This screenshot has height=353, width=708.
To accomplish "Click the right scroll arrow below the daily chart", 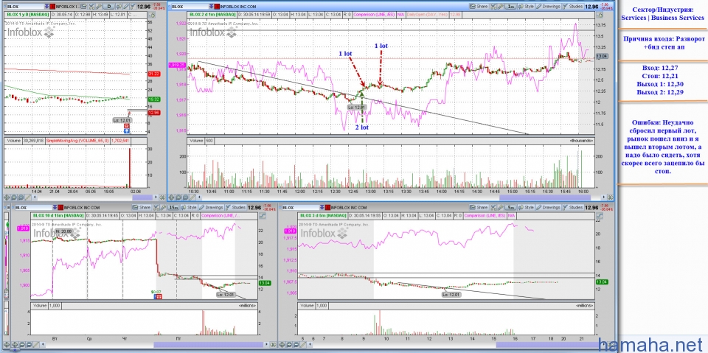I will click(156, 198).
